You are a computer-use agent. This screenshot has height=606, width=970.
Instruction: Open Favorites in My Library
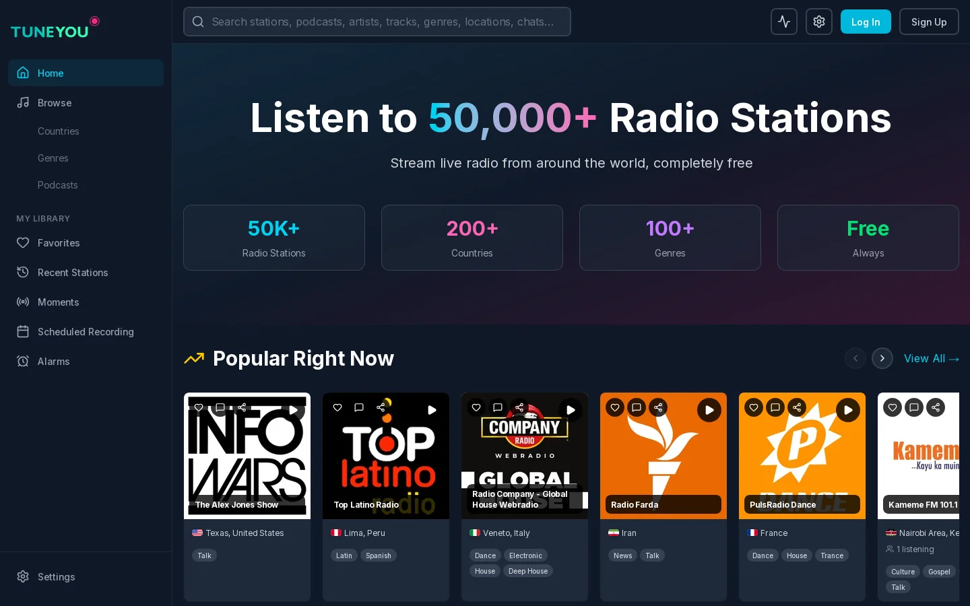[x=86, y=242]
